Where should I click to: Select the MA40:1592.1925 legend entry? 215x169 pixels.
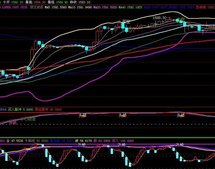(x=130, y=7)
